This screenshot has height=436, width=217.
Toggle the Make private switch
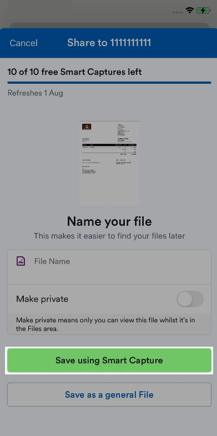point(190,299)
